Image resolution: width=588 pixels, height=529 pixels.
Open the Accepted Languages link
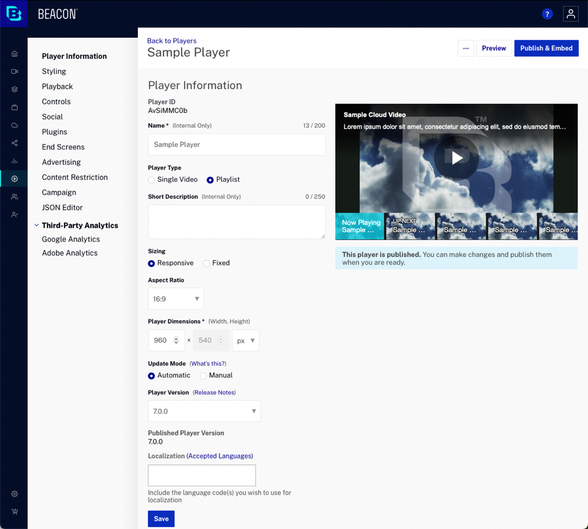tap(220, 456)
